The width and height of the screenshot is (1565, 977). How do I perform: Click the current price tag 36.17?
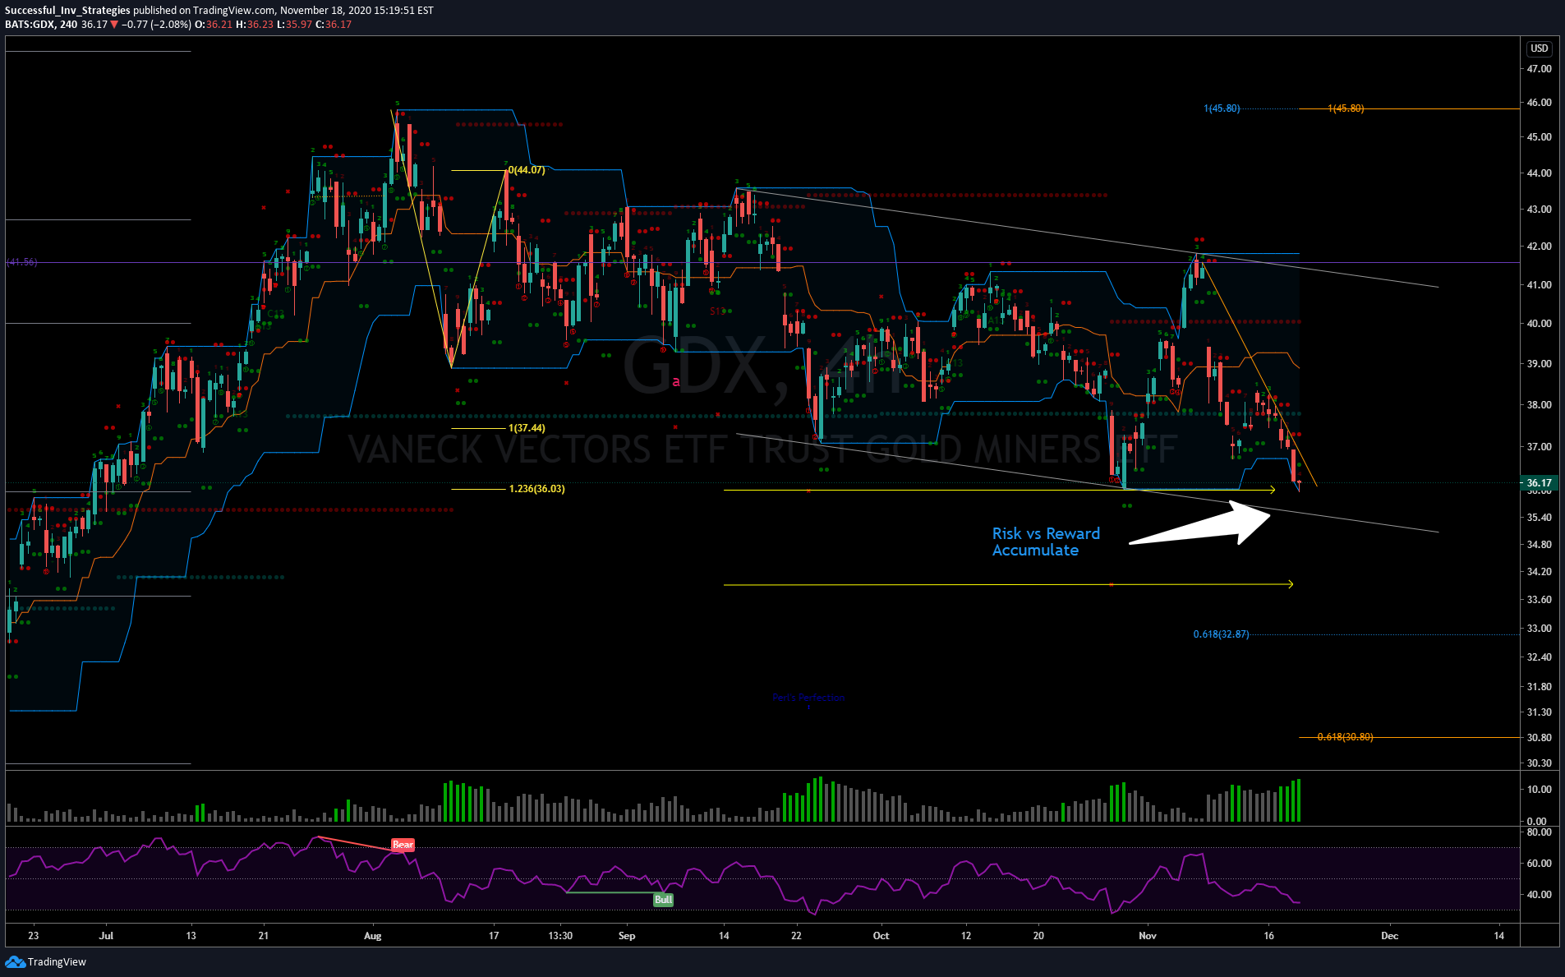tap(1539, 483)
